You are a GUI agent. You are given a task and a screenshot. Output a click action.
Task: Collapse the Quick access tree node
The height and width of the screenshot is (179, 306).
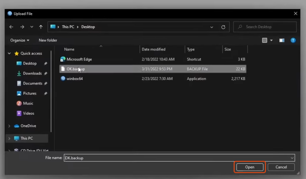(10, 54)
